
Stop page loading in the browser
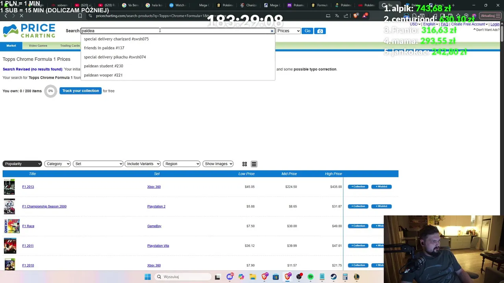(22, 16)
